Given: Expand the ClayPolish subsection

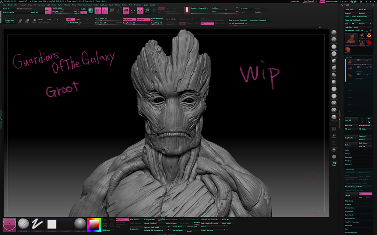Looking at the screenshot, I should [x=349, y=211].
